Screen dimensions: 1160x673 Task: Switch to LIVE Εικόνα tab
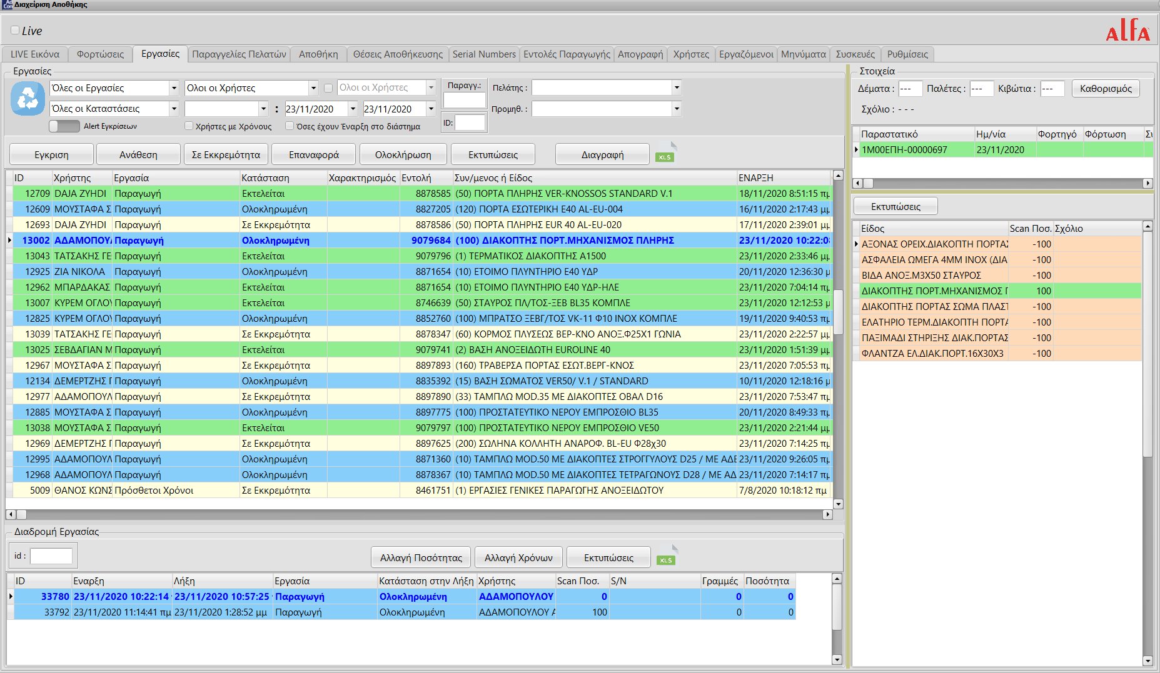tap(35, 54)
